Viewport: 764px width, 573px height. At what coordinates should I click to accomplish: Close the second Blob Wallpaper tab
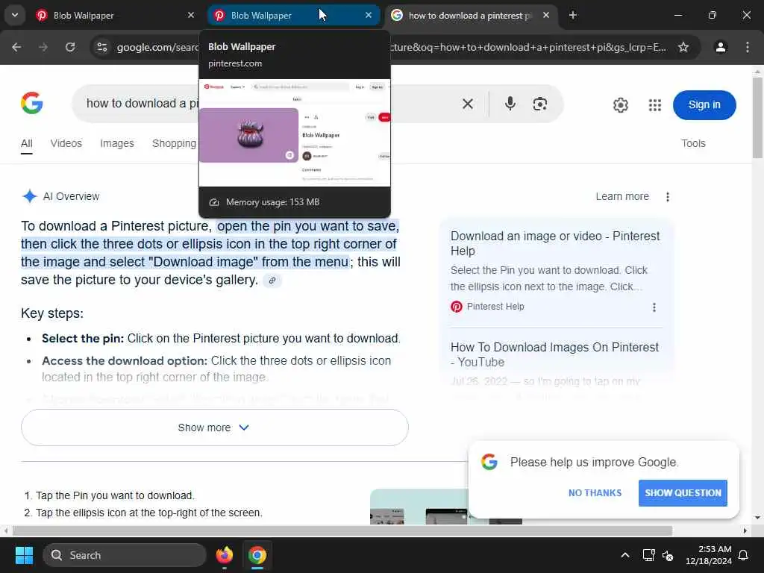pyautogui.click(x=369, y=15)
